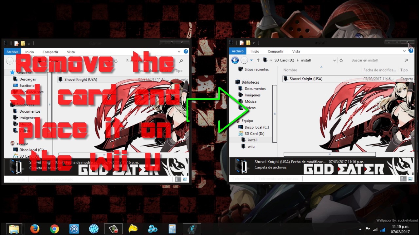
Task: Open the yellow bird app on taskbar
Action: tap(133, 229)
